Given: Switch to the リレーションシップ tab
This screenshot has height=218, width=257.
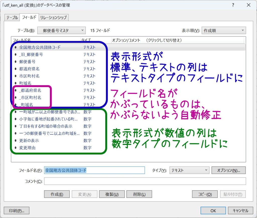Looking at the screenshot, I should 53,18.
